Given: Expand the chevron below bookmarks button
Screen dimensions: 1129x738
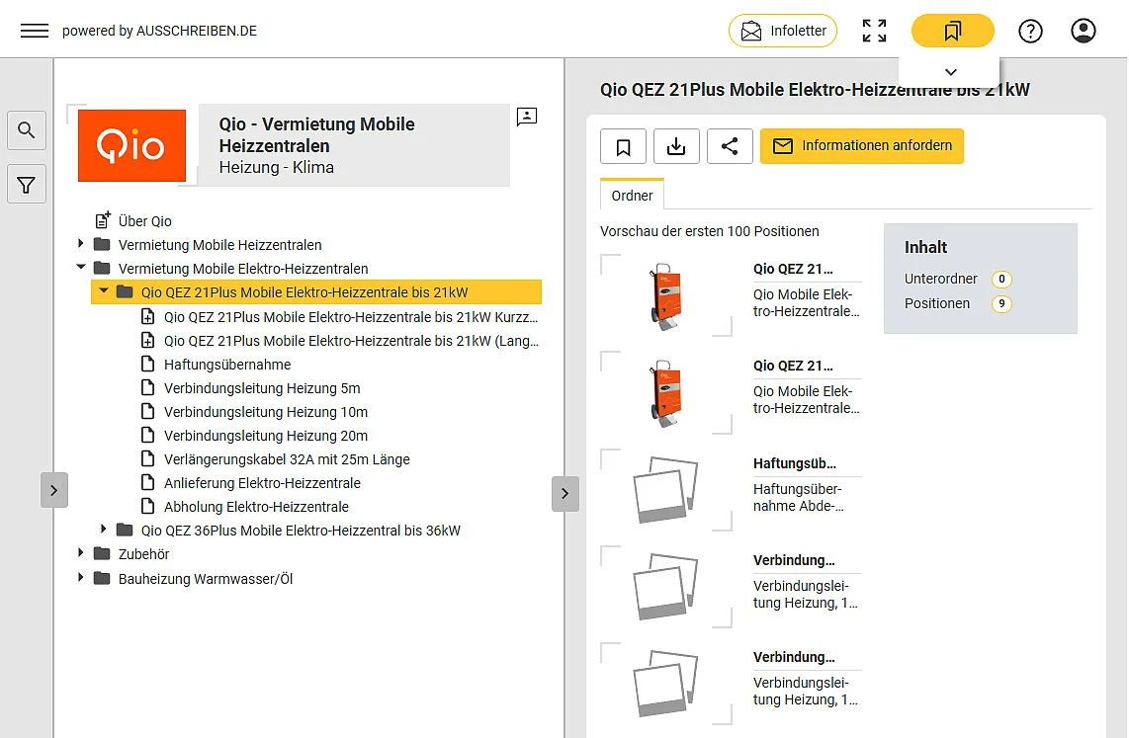Looking at the screenshot, I should coord(950,72).
